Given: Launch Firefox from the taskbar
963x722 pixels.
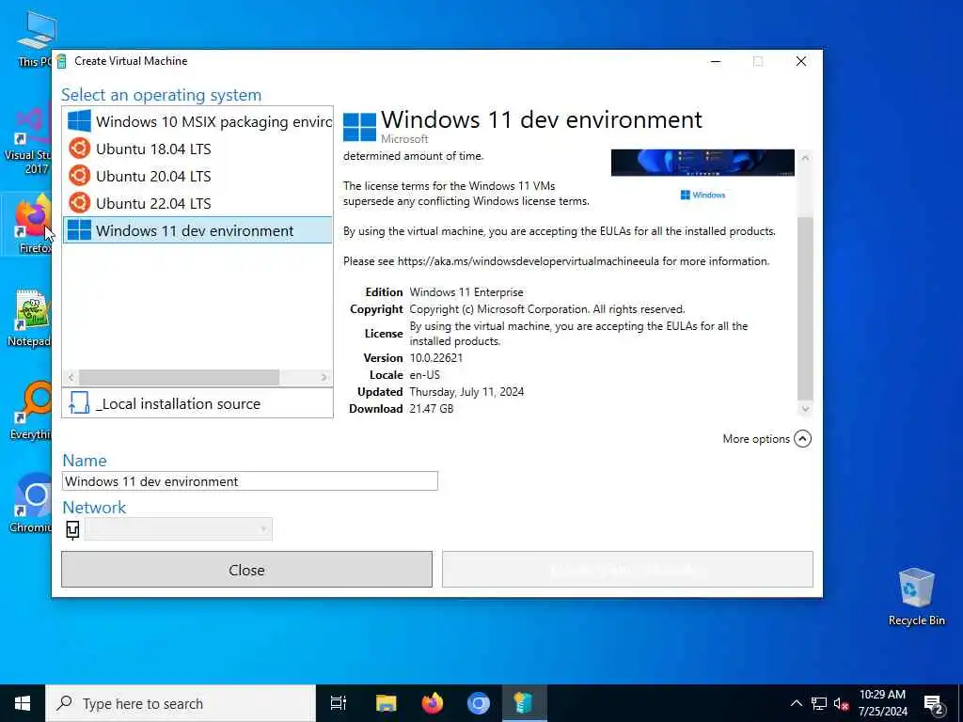Looking at the screenshot, I should 433,703.
